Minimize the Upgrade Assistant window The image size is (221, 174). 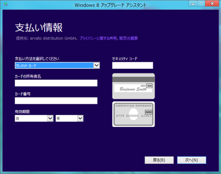193,3
